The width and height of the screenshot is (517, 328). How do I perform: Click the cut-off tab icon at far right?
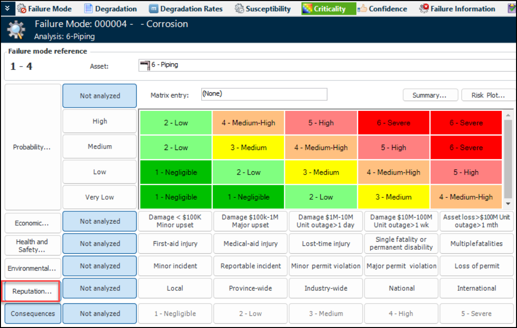[512, 9]
